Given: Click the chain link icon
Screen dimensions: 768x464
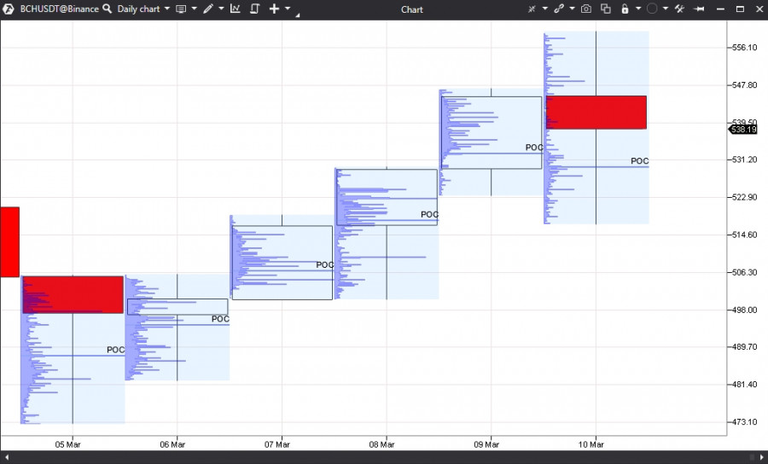Looking at the screenshot, I should click(x=559, y=9).
